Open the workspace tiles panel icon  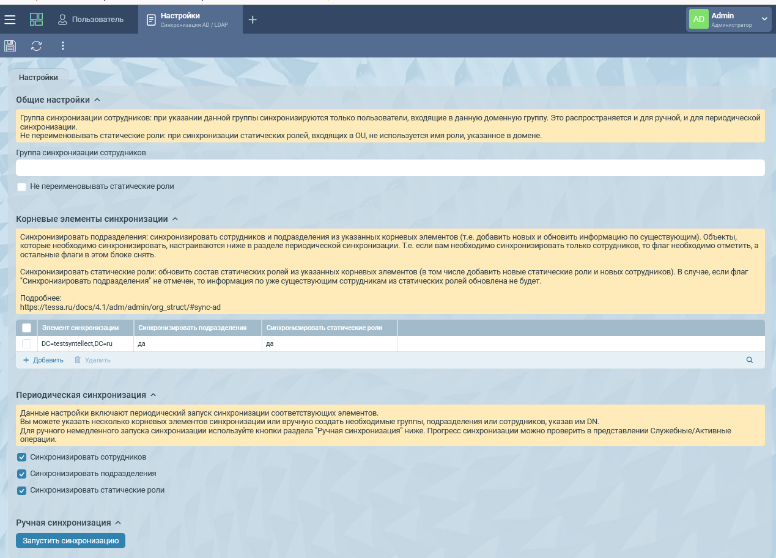pyautogui.click(x=36, y=20)
